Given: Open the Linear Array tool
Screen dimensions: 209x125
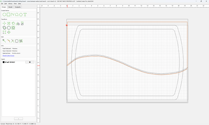Looking at the screenshot, I should [4, 32].
